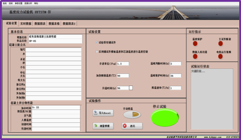241x140 pixels.
Task: Click the 加热限制温度 field with 90
Action: [123, 75]
